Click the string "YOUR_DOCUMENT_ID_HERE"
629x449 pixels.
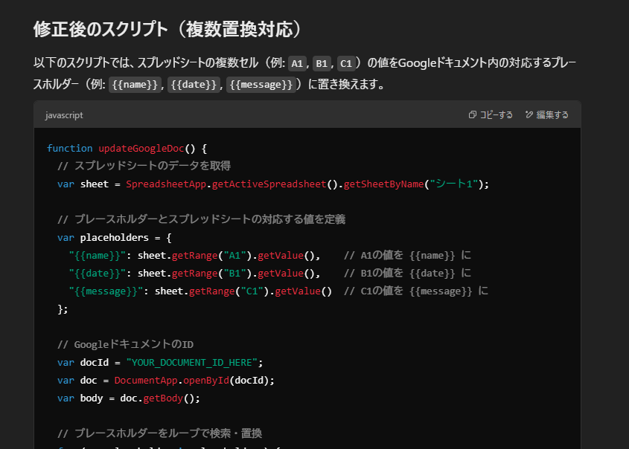[192, 363]
